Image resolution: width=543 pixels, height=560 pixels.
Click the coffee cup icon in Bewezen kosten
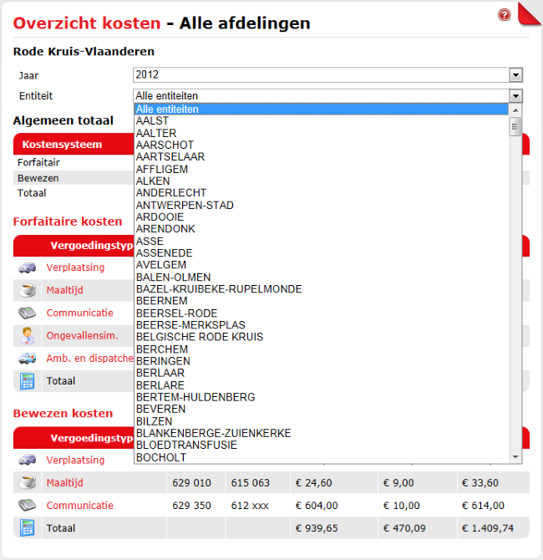pos(27,482)
